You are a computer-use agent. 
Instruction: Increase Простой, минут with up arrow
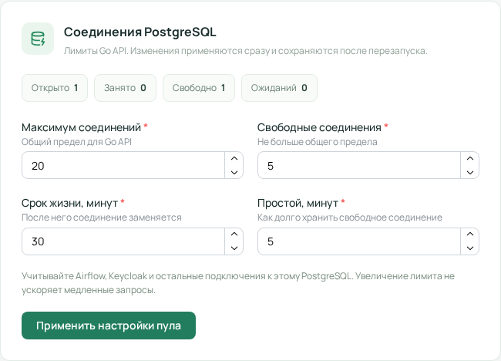470,234
